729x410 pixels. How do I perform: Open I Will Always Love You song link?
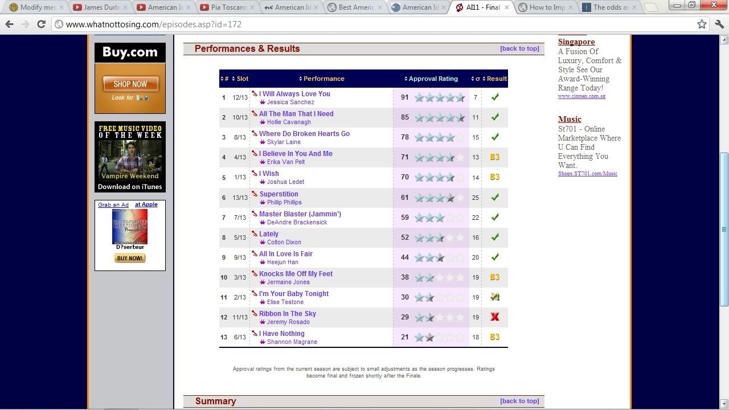click(x=294, y=94)
